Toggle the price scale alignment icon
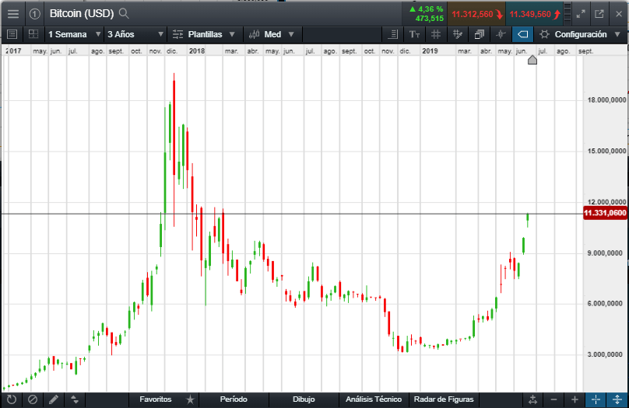Viewport: 629px width, 408px height. (x=393, y=34)
